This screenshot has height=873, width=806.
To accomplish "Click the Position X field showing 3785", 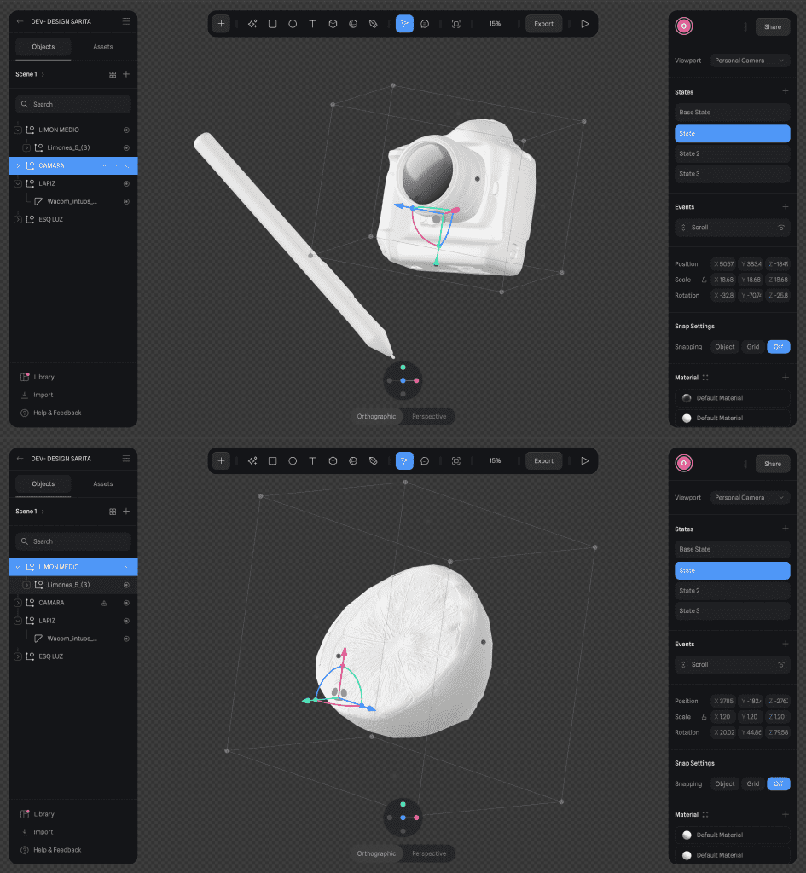I will (723, 702).
